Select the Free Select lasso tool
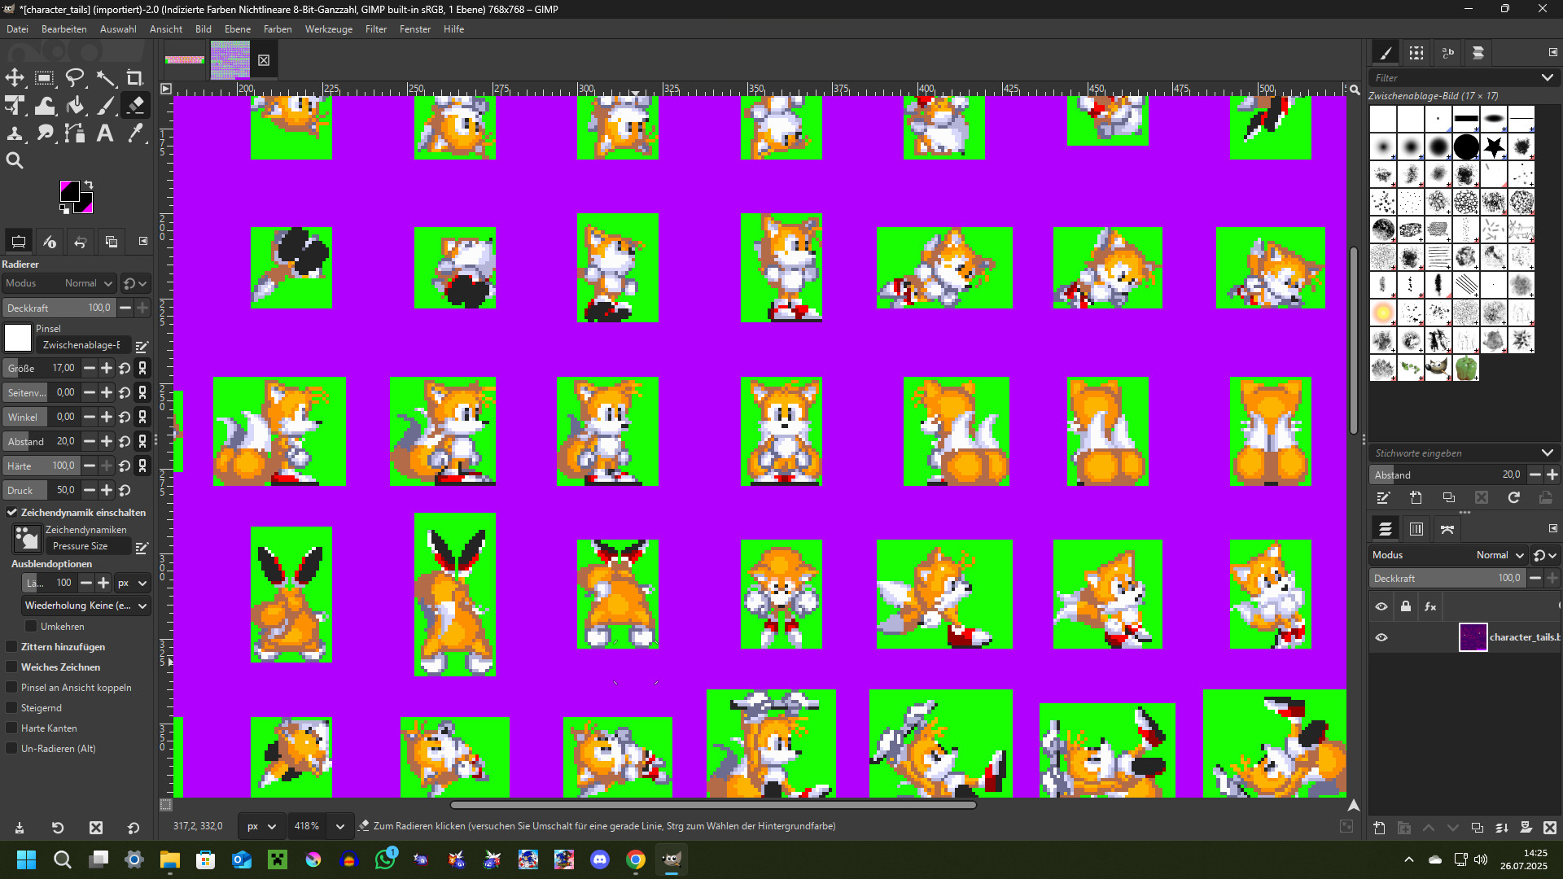Image resolution: width=1563 pixels, height=879 pixels. tap(75, 78)
